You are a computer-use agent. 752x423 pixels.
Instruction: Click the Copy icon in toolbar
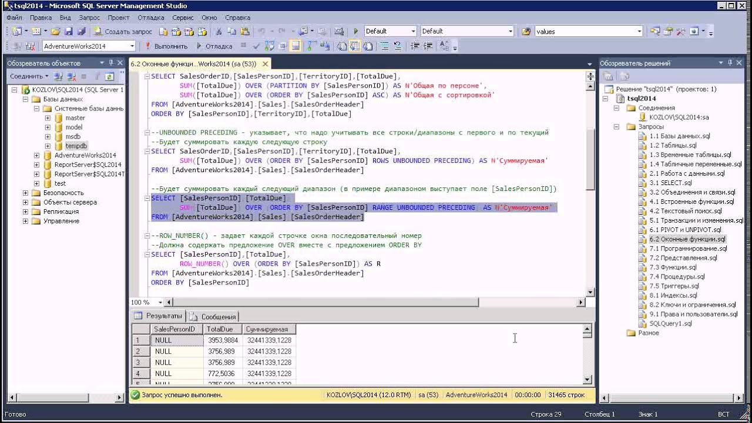[x=231, y=31]
